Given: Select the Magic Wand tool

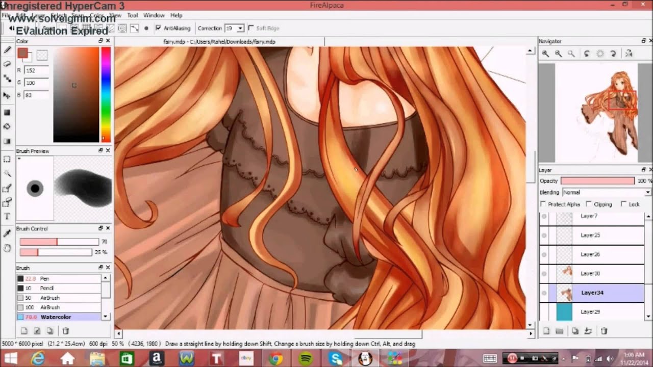Looking at the screenshot, I should pyautogui.click(x=7, y=174).
